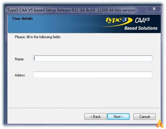
Task: Close the setup window with X
Action: coord(154,9)
